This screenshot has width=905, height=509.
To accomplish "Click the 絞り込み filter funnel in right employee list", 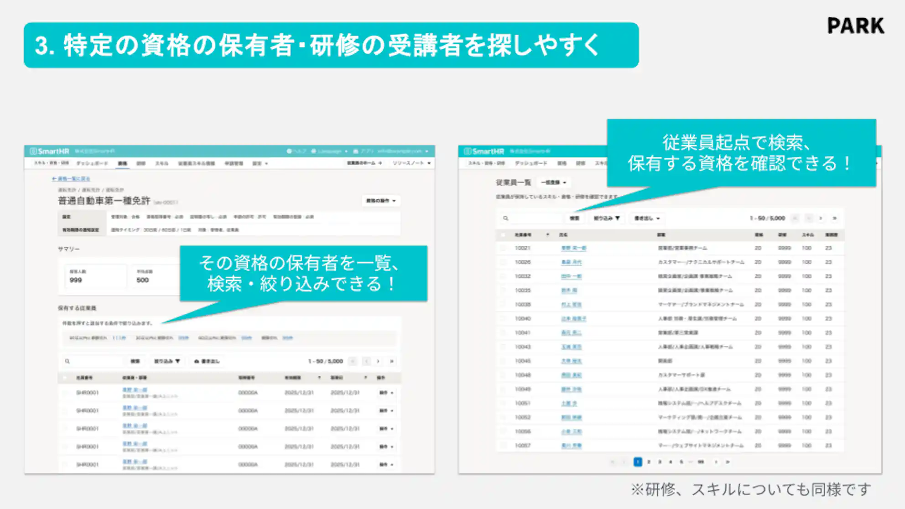I will 617,218.
